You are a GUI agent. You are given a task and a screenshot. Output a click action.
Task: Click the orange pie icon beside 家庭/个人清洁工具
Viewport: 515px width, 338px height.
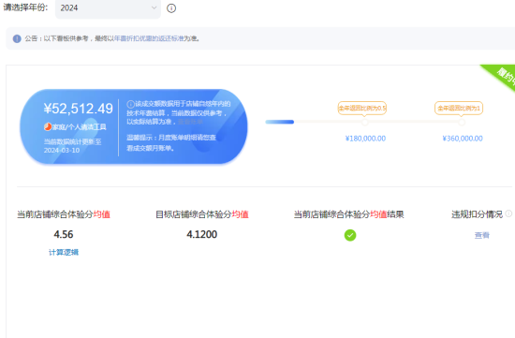(x=48, y=126)
